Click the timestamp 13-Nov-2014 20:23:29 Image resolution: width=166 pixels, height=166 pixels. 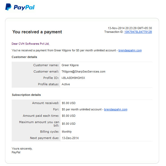[x=130, y=28]
